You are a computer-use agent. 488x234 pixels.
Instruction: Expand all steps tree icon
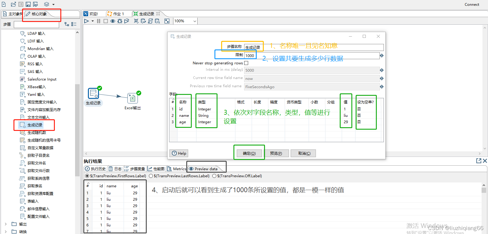[67, 24]
